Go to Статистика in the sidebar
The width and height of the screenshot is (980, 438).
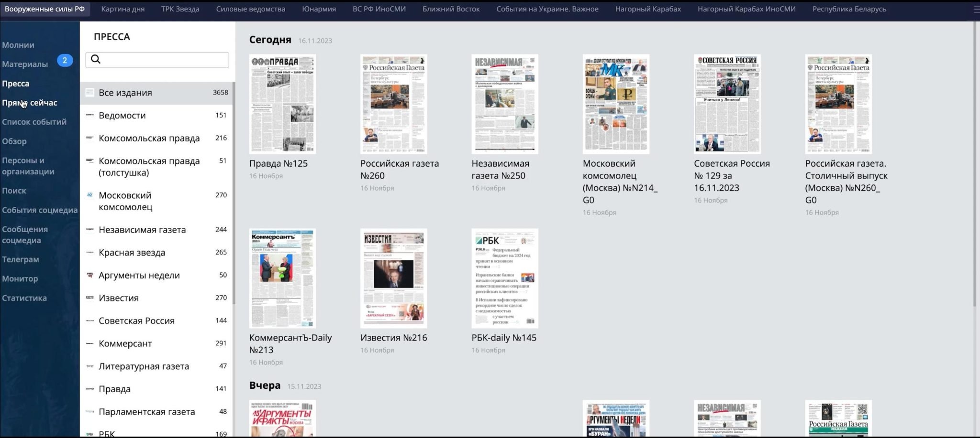[24, 298]
